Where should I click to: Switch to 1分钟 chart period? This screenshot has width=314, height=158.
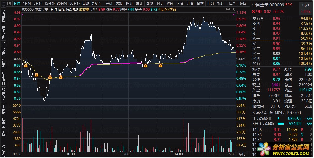27,3
